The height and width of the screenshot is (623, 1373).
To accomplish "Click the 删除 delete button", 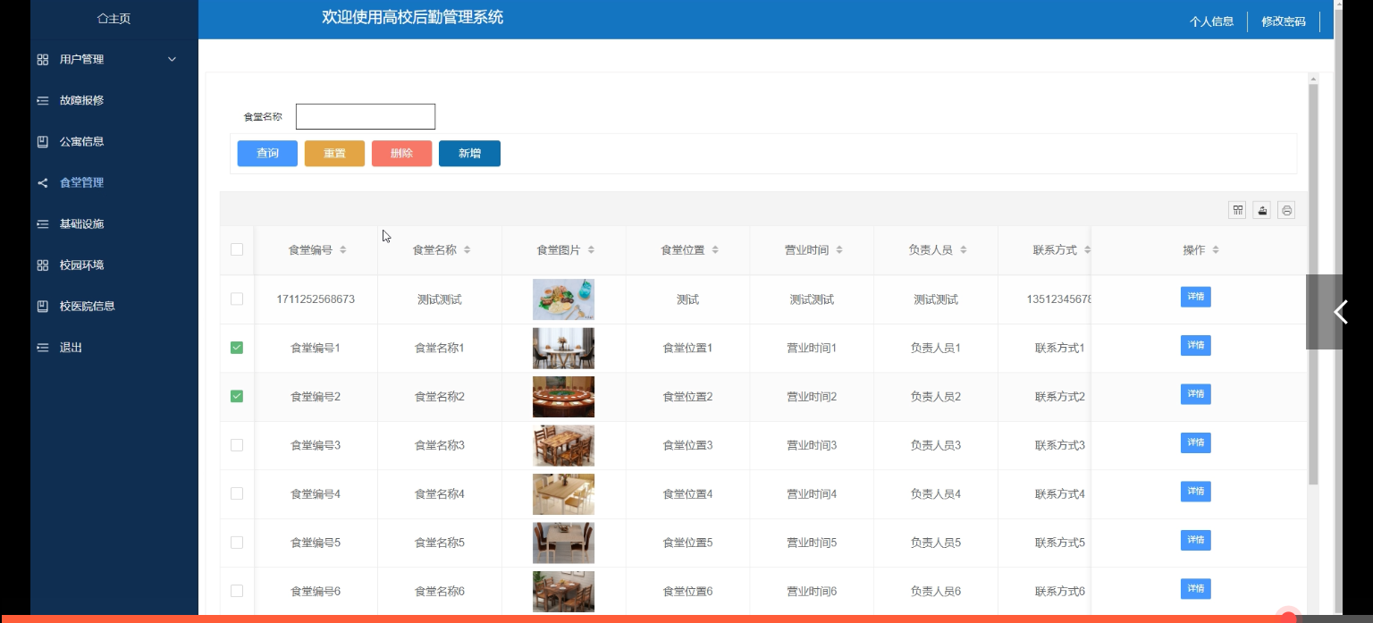I will [x=402, y=154].
